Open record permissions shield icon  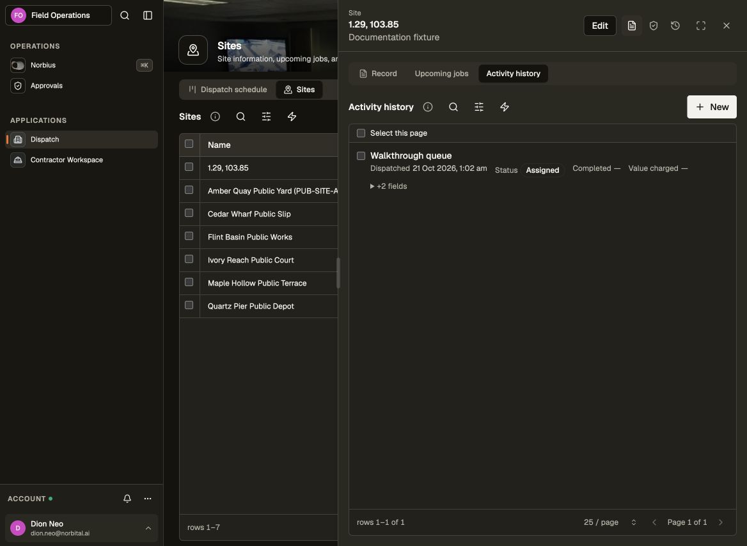[654, 26]
